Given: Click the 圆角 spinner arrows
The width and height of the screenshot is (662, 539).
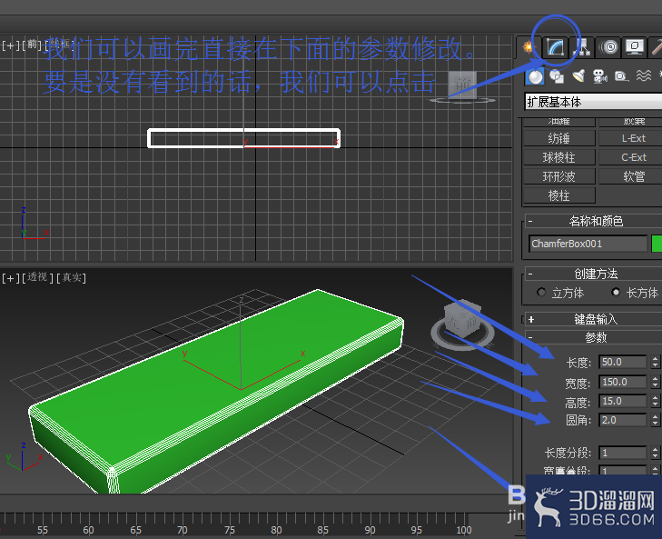Looking at the screenshot, I should point(655,420).
